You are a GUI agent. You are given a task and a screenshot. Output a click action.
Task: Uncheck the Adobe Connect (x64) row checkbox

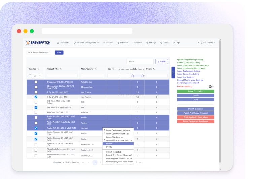coord(36,133)
